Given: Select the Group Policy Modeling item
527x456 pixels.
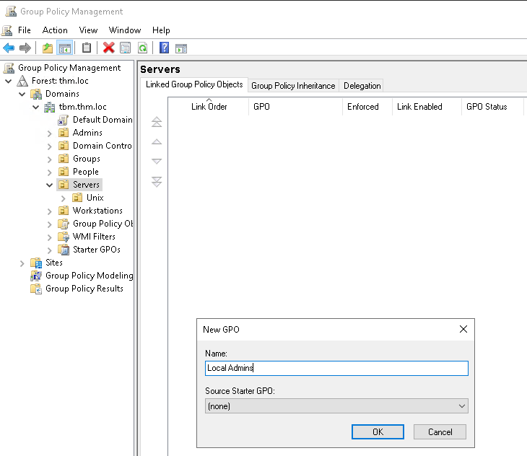Looking at the screenshot, I should click(x=90, y=276).
